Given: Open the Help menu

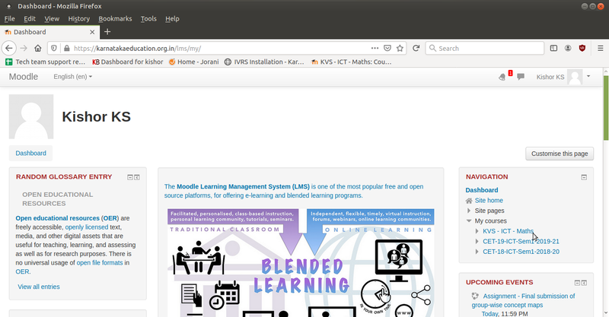Looking at the screenshot, I should [172, 18].
